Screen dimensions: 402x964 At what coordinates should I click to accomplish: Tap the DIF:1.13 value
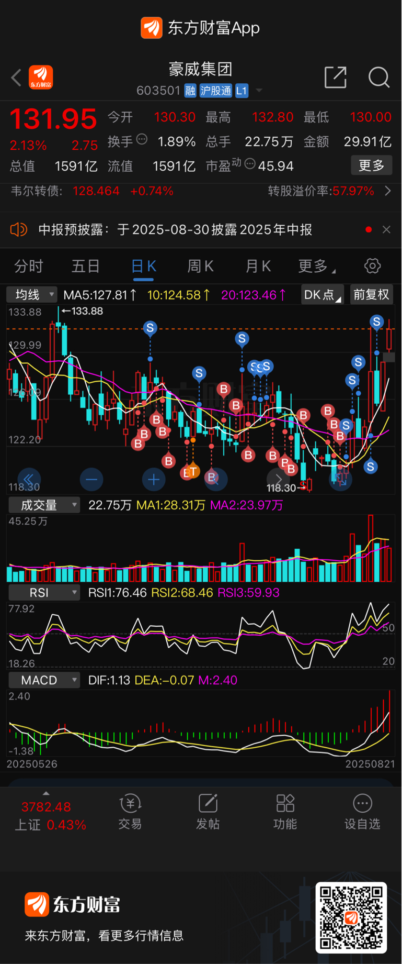pos(109,680)
